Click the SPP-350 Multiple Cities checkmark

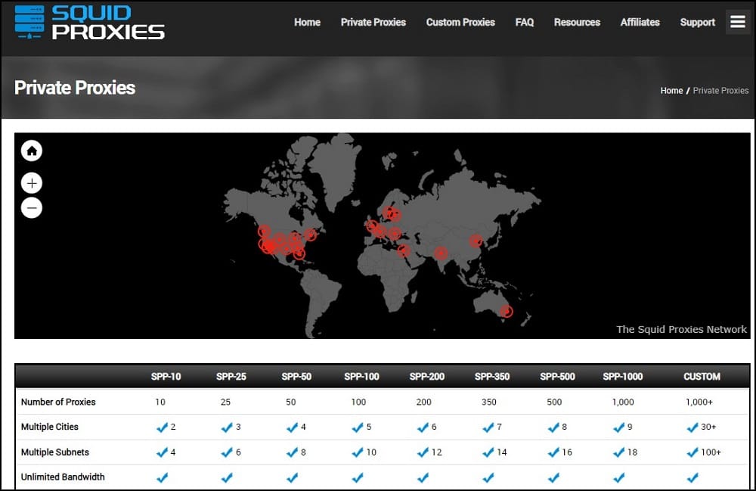click(x=488, y=427)
